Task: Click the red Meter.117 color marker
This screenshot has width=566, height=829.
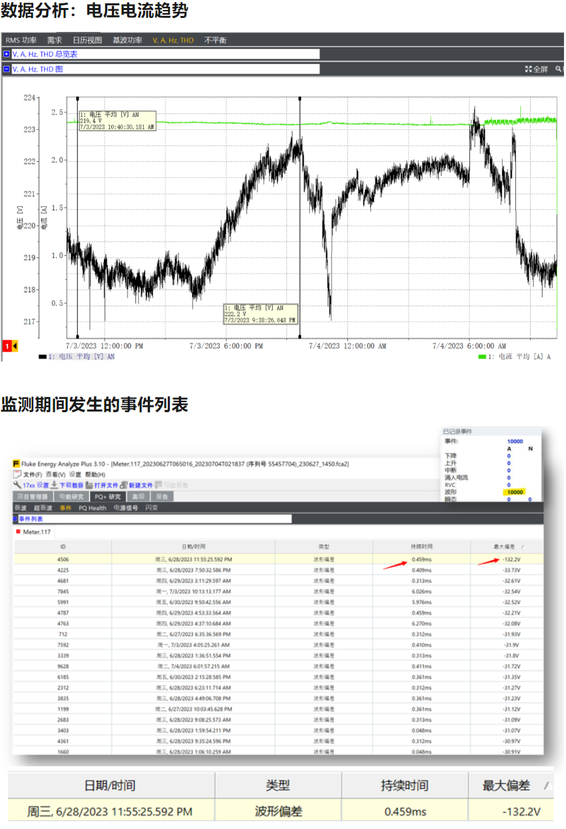Action: point(18,532)
